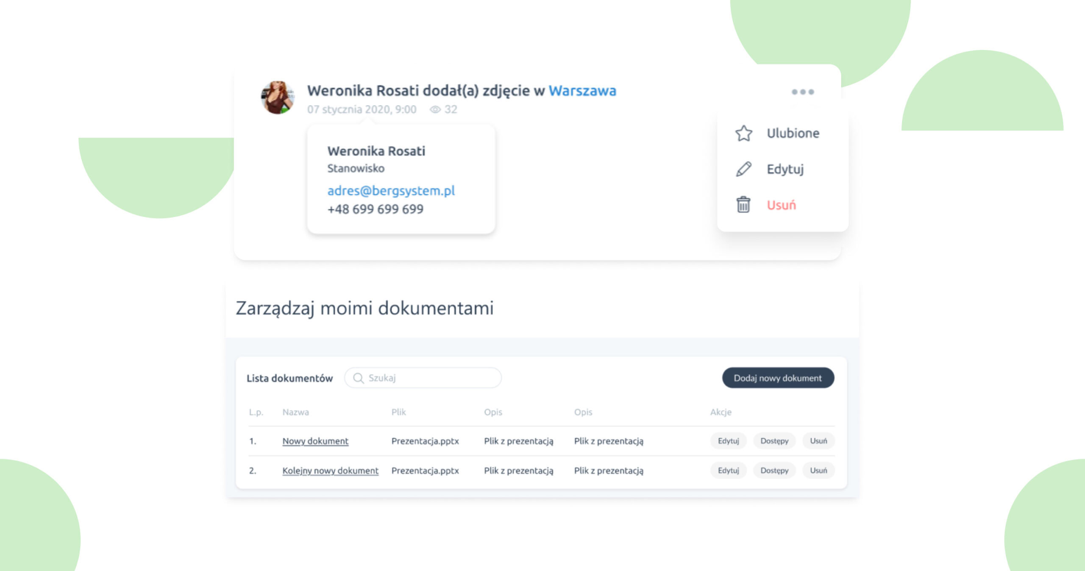This screenshot has height=571, width=1085.
Task: Click Prezentacja.pptx in row 2
Action: coord(425,471)
